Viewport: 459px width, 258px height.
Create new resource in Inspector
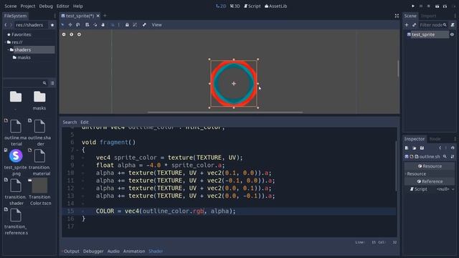(407, 148)
